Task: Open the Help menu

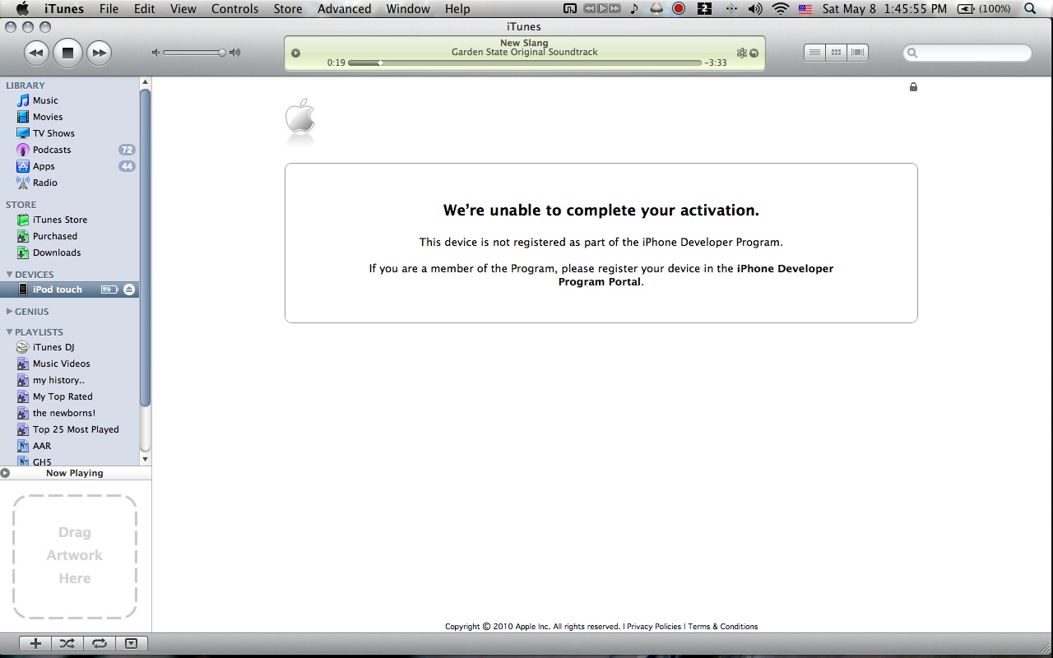Action: (x=457, y=9)
